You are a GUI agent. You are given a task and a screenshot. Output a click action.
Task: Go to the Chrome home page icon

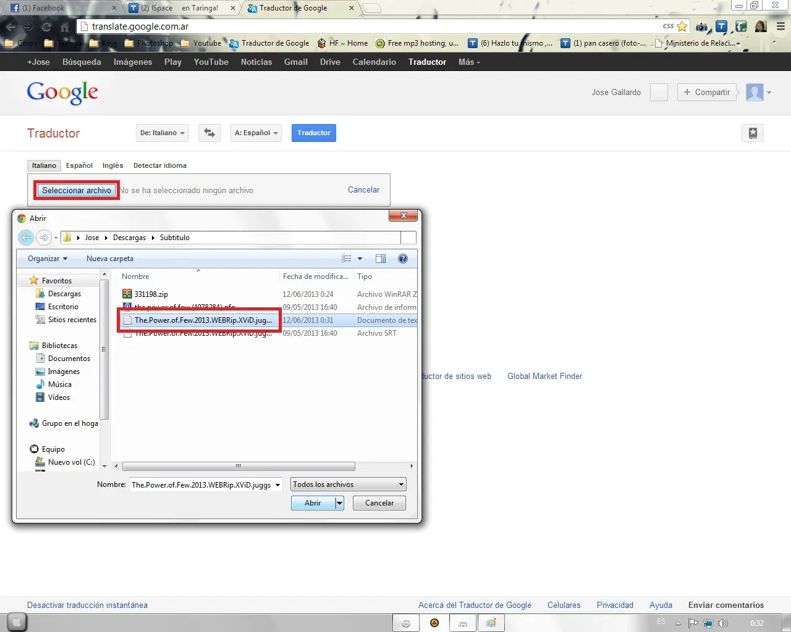pos(64,27)
